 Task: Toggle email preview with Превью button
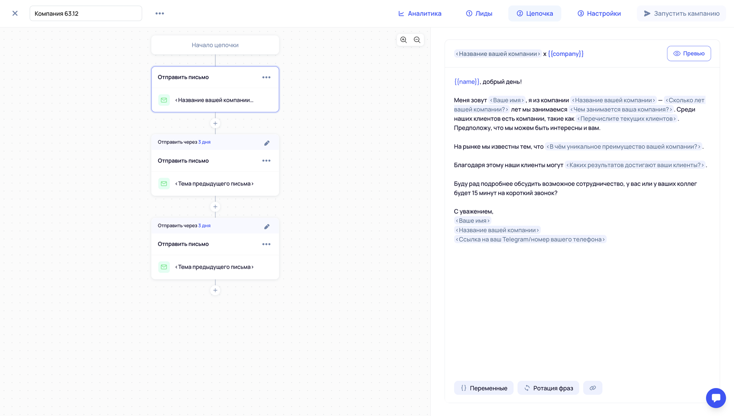click(689, 54)
